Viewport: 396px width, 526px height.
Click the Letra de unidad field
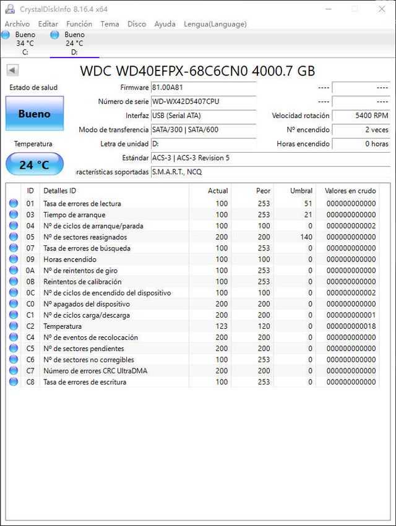[x=204, y=144]
